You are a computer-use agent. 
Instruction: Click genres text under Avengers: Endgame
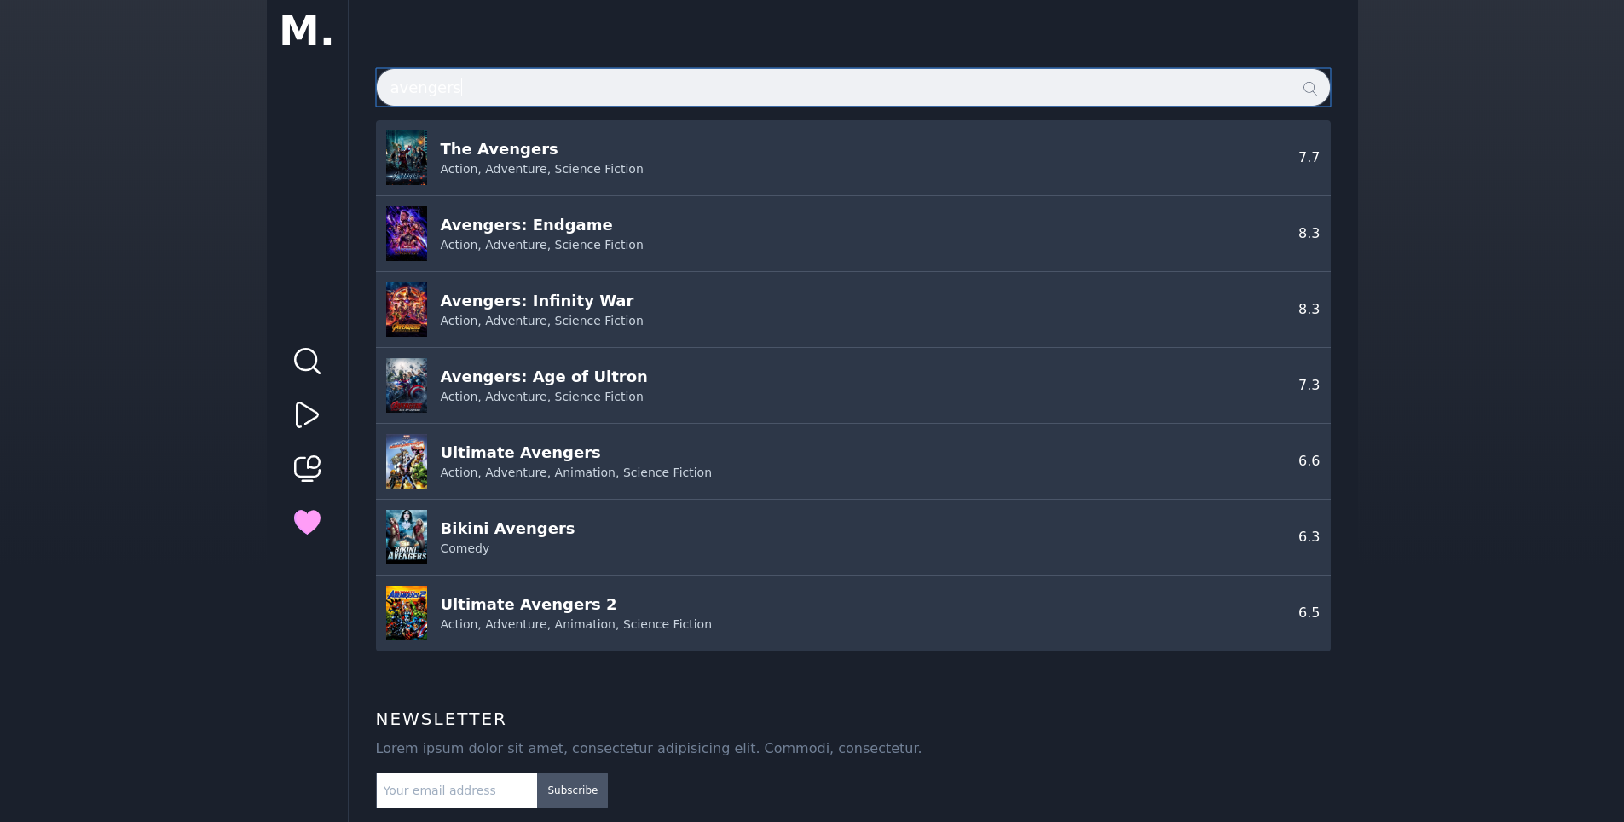coord(541,245)
